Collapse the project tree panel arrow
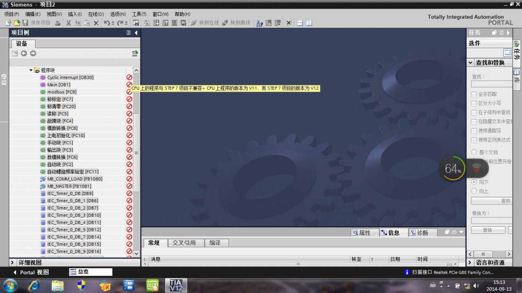The image size is (522, 293). coord(136,33)
